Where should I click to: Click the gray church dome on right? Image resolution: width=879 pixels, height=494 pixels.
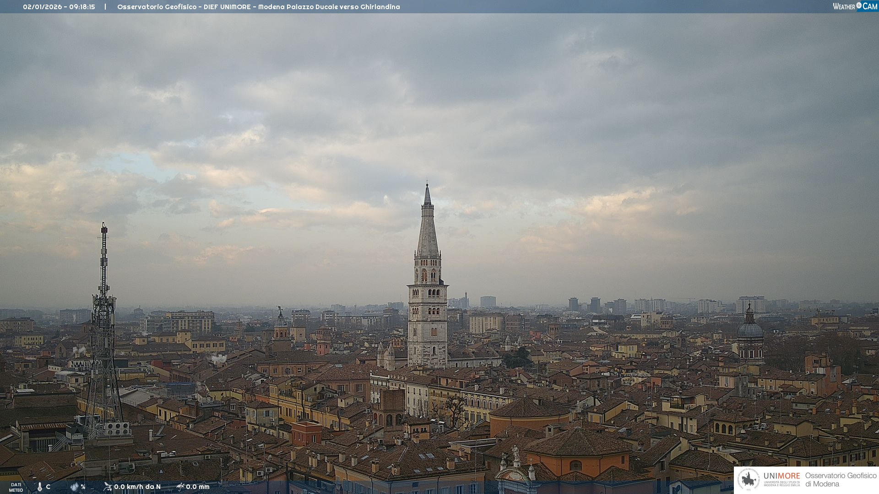pyautogui.click(x=750, y=329)
